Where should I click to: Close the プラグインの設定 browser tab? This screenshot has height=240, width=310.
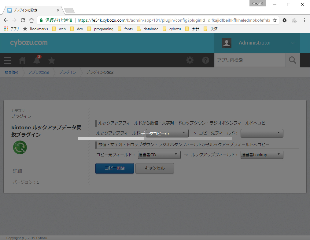(58, 10)
